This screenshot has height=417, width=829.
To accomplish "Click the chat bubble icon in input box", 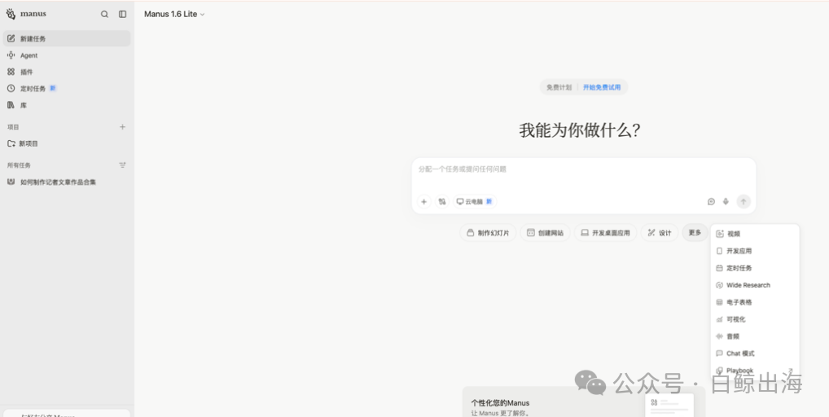I will pyautogui.click(x=712, y=201).
